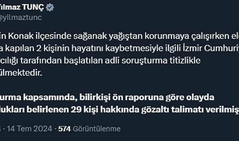Viewport: 239px width, 141px height.
Task: Click the 574 view count number
Action: (65, 129)
